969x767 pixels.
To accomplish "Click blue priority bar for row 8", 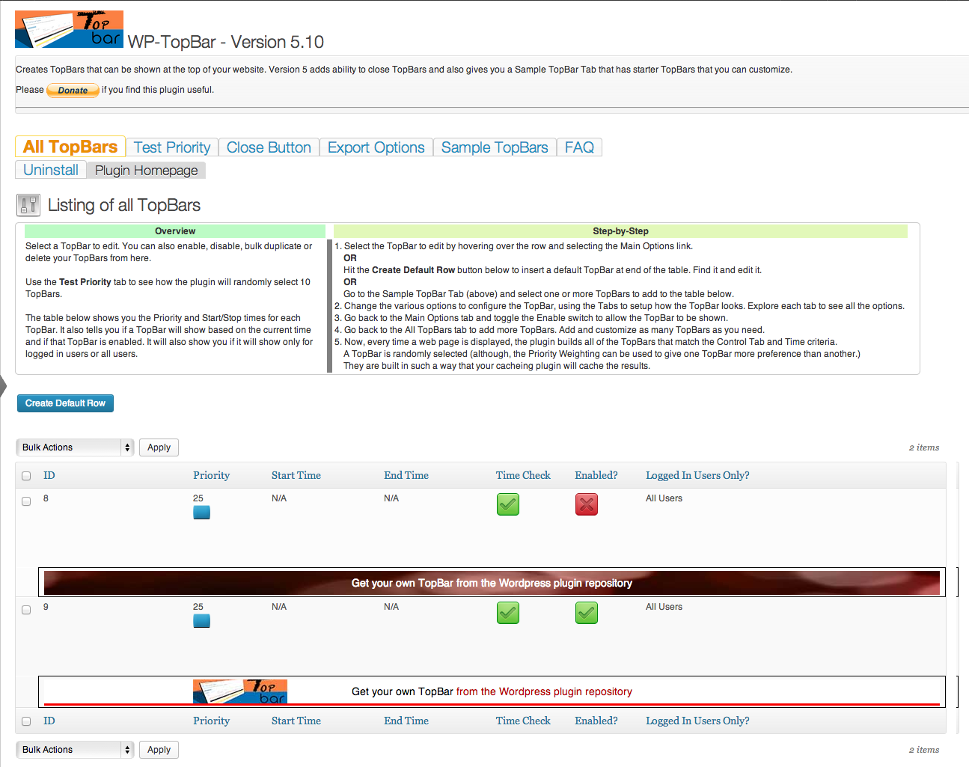I will [201, 513].
